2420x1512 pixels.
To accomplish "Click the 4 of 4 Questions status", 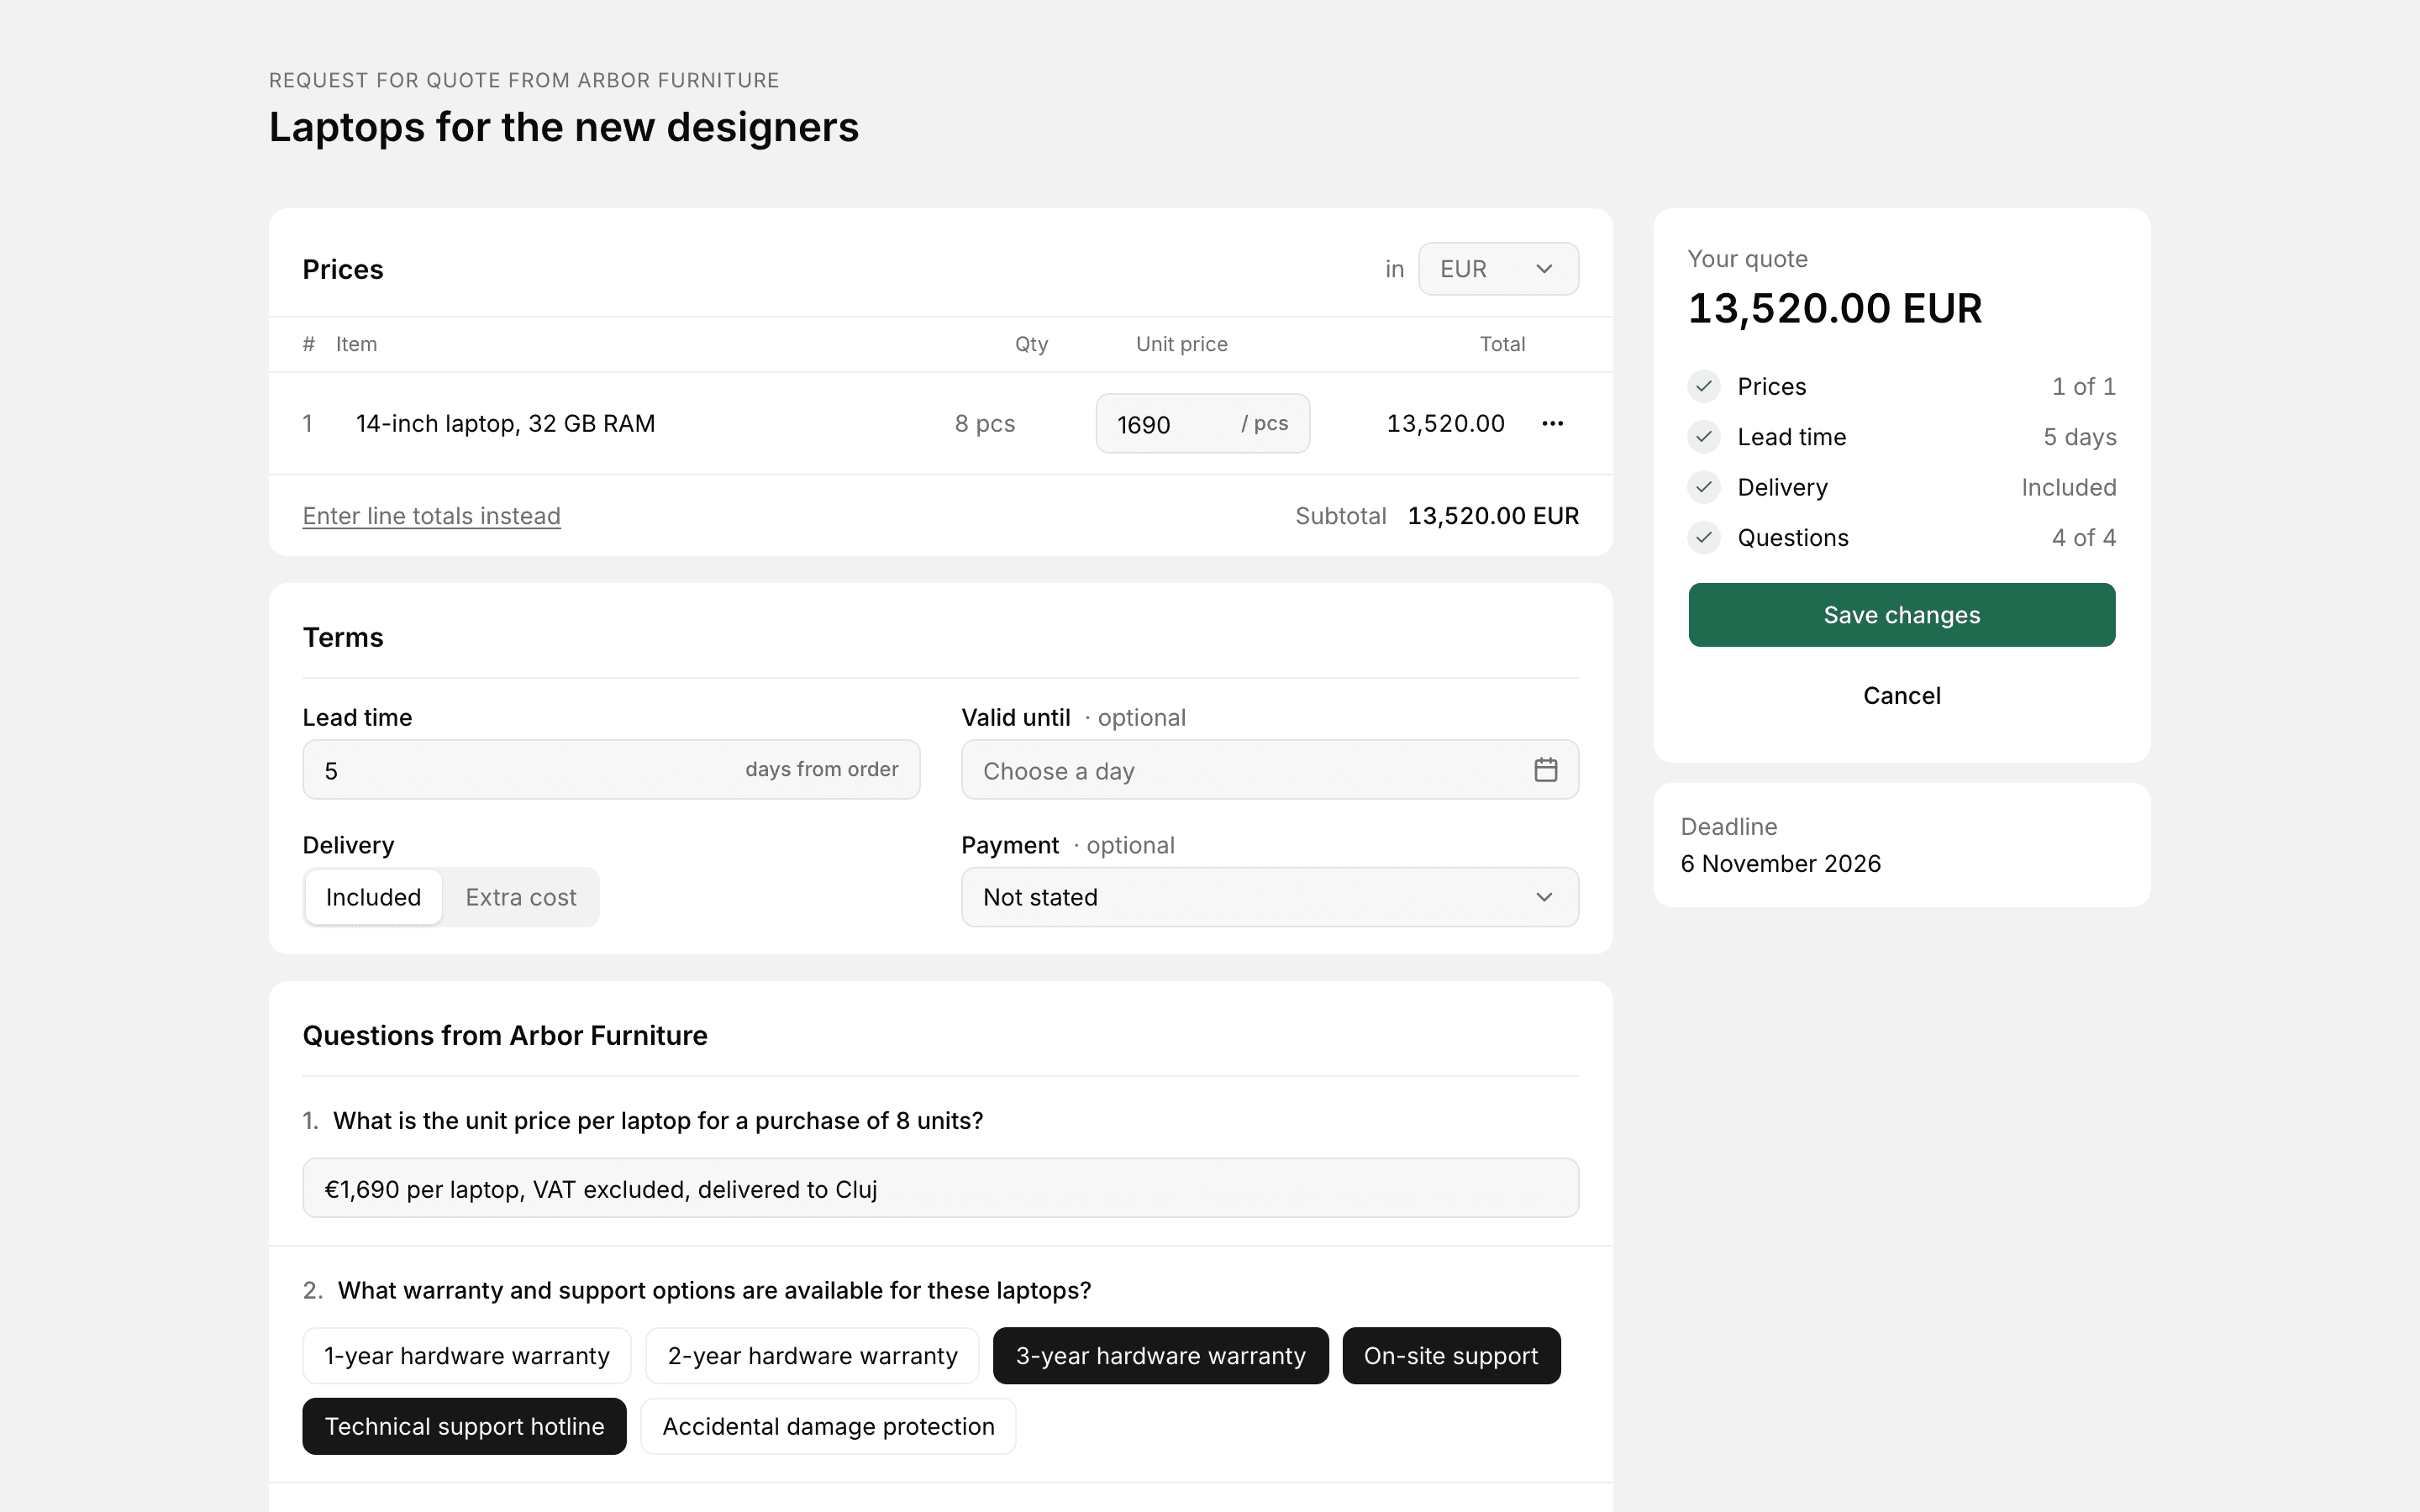I will (x=2084, y=538).
